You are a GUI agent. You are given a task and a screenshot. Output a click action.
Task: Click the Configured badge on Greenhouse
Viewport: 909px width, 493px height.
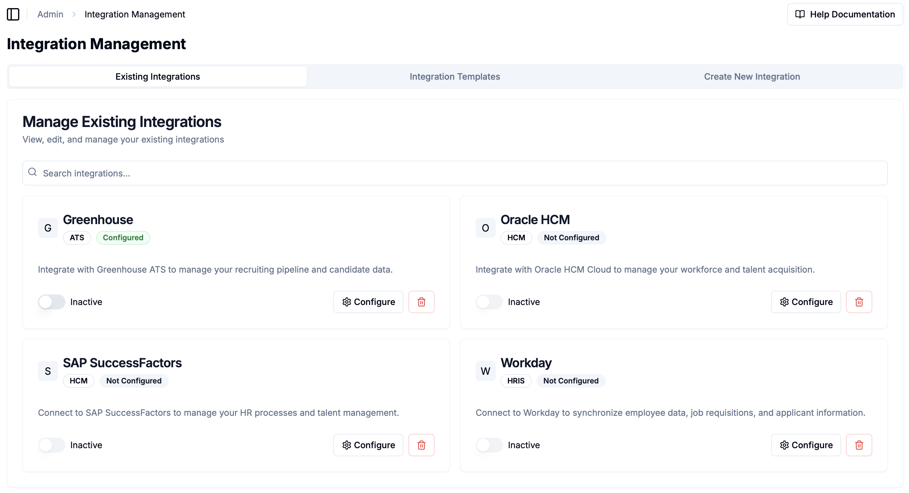[x=123, y=237]
